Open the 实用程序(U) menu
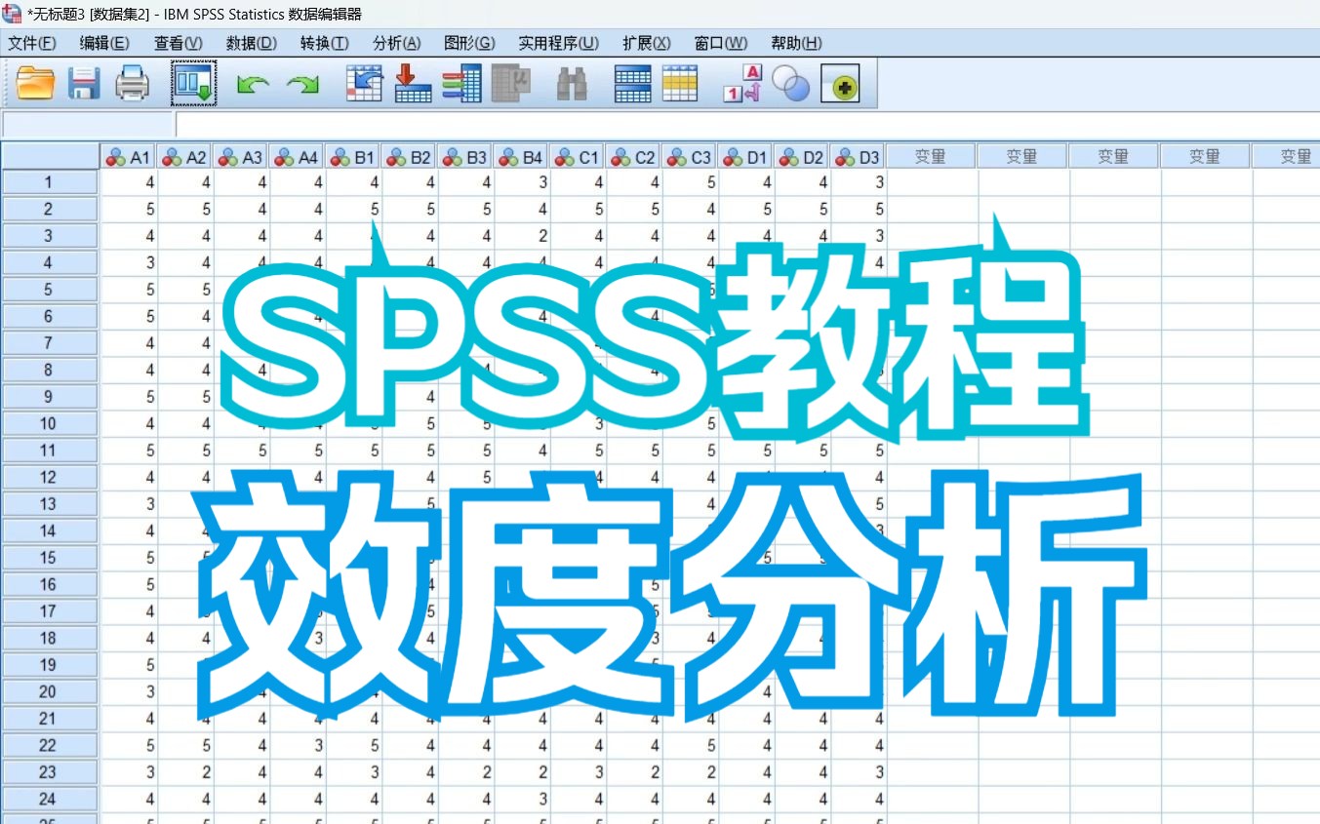This screenshot has width=1320, height=824. 559,43
